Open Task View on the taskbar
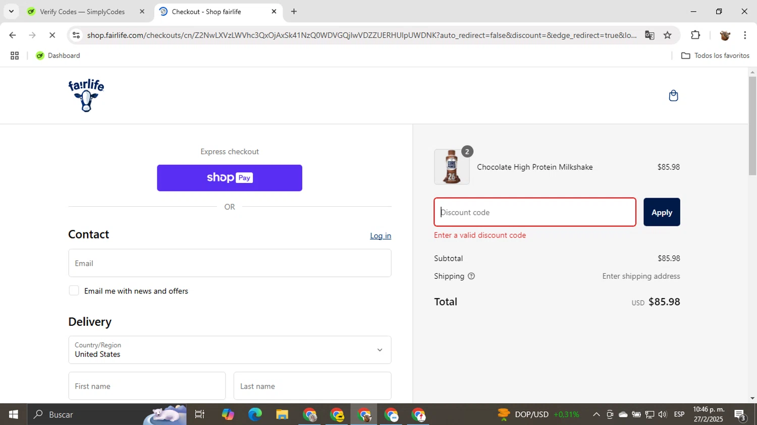This screenshot has height=425, width=757. 200,414
